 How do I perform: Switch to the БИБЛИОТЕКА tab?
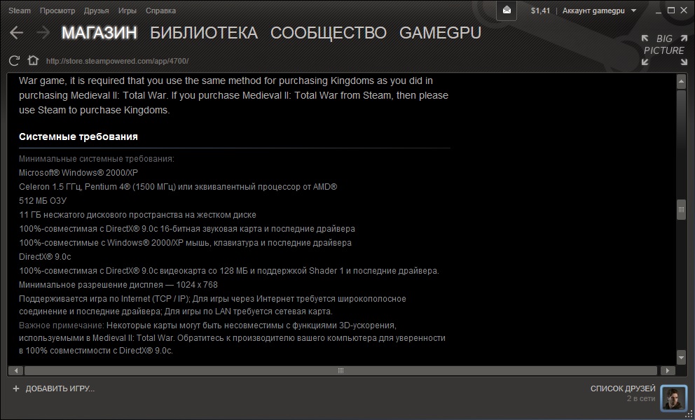coord(204,33)
